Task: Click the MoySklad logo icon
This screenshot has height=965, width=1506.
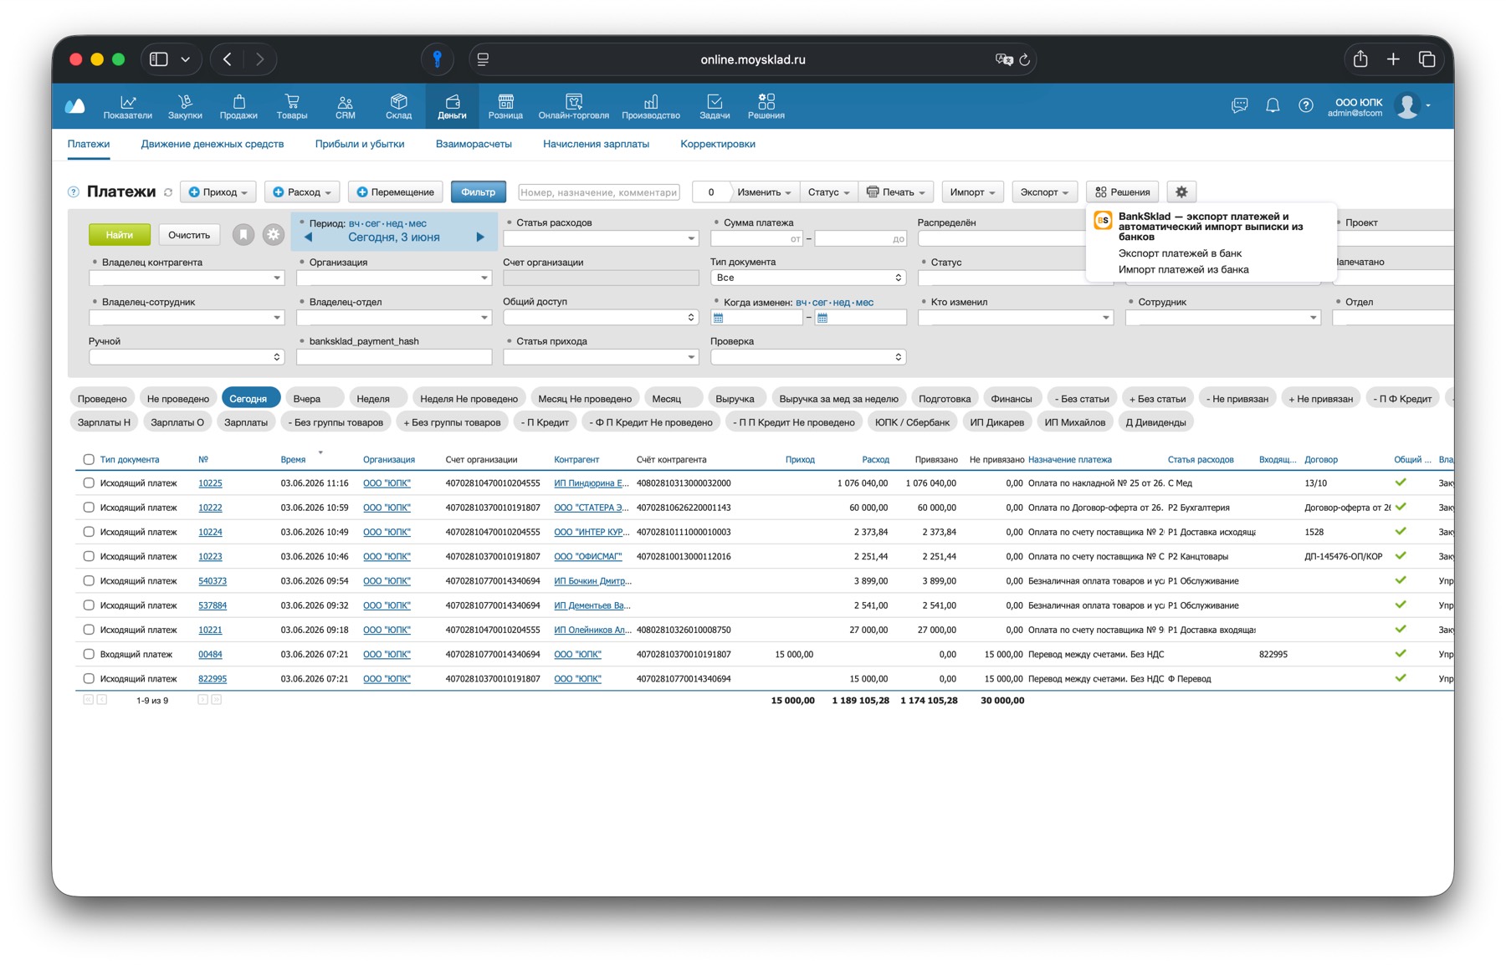Action: 75,105
